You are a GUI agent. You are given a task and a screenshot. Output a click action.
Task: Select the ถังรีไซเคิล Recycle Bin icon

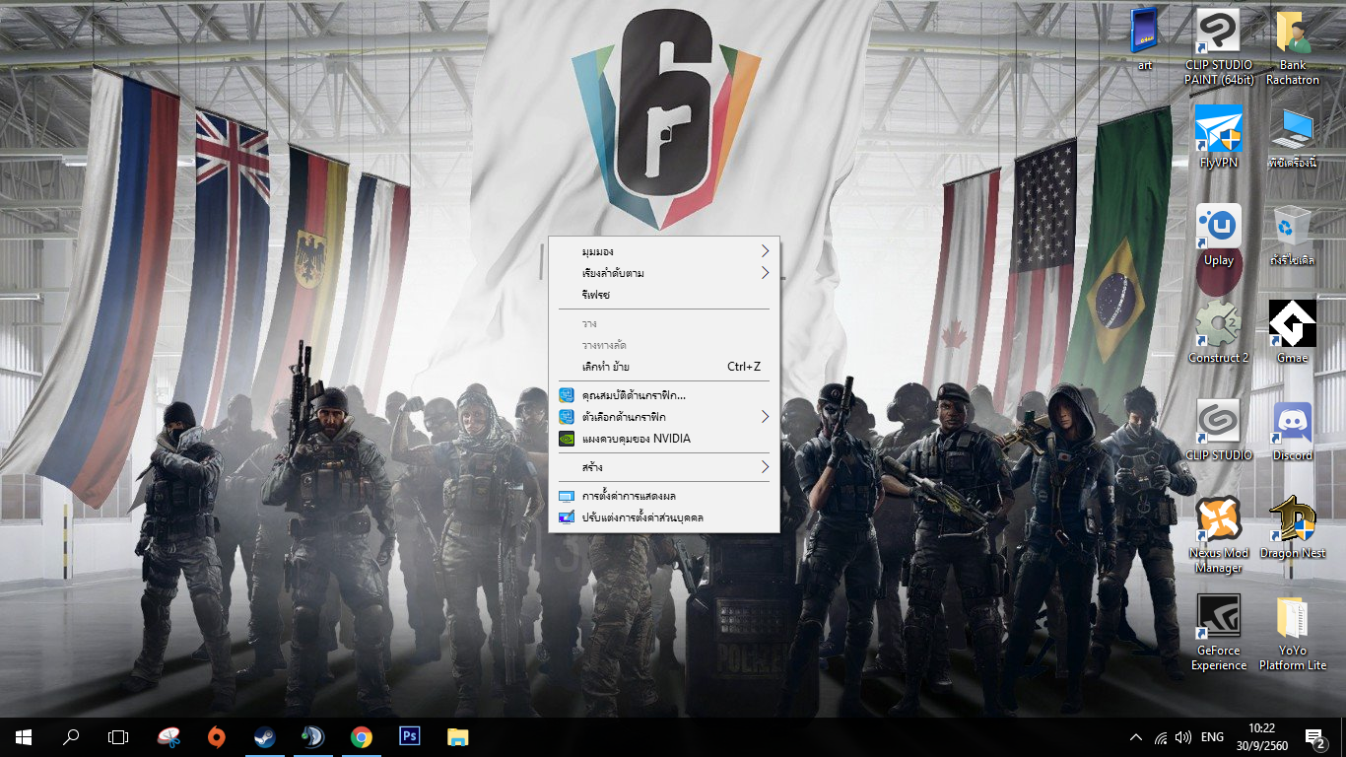coord(1293,235)
